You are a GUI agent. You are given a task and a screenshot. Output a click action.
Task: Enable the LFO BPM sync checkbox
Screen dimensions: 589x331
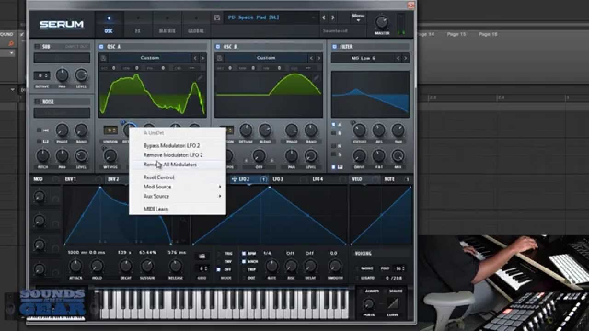[244, 253]
